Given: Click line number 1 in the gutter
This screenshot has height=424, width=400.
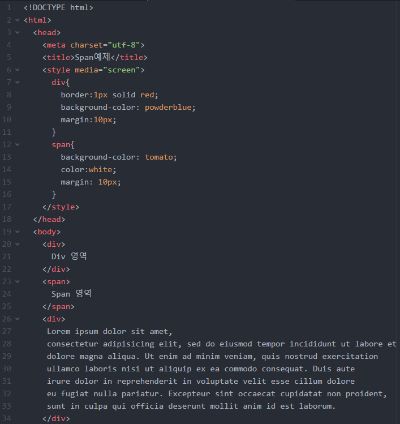Looking at the screenshot, I should [9, 7].
